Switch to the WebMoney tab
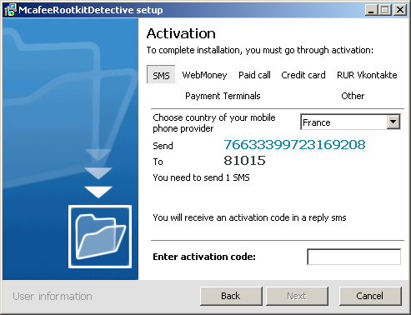Image resolution: width=411 pixels, height=315 pixels. pyautogui.click(x=204, y=75)
